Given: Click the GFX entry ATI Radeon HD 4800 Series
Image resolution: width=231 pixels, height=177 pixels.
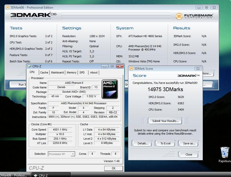Looking at the screenshot, I should point(145,36).
